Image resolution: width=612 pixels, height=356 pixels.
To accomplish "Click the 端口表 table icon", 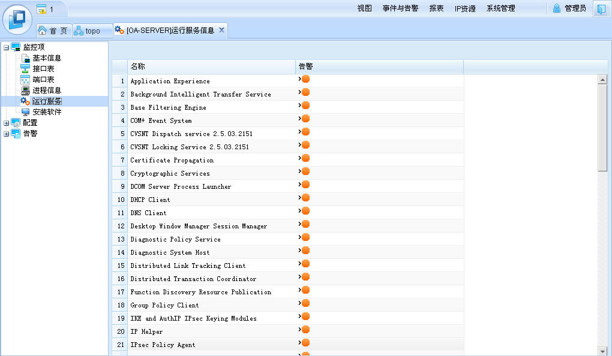I will tap(25, 80).
